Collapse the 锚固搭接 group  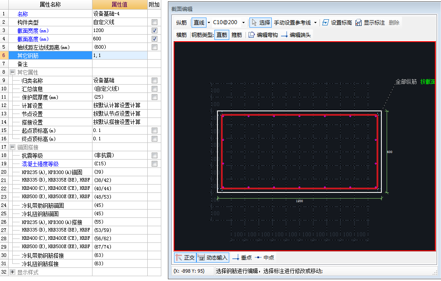tap(12, 147)
